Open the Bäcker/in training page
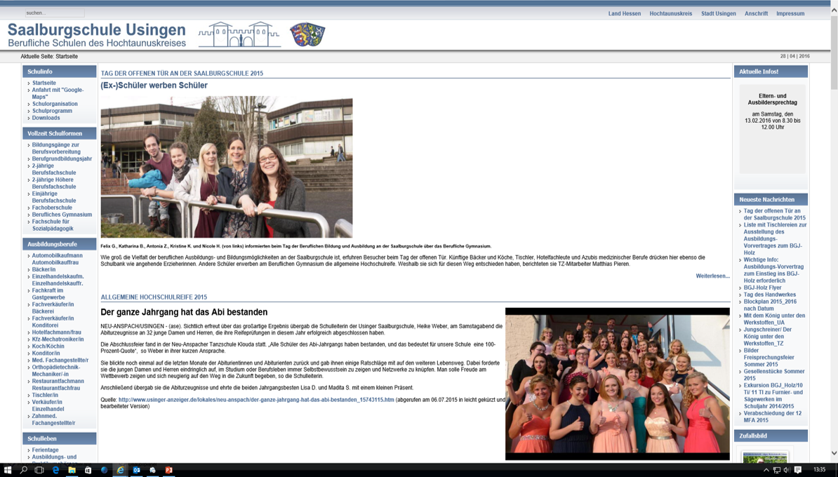838x477 pixels. pyautogui.click(x=44, y=269)
